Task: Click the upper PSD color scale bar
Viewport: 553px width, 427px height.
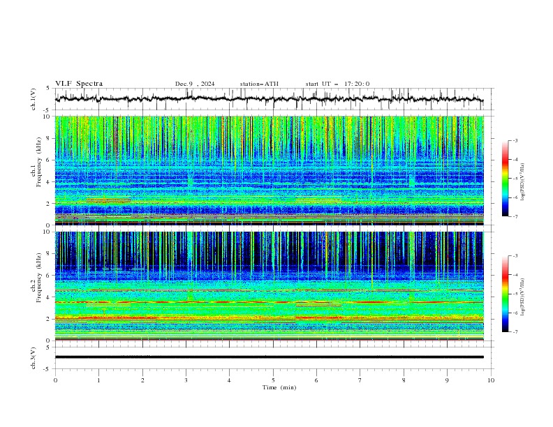Action: [505, 179]
